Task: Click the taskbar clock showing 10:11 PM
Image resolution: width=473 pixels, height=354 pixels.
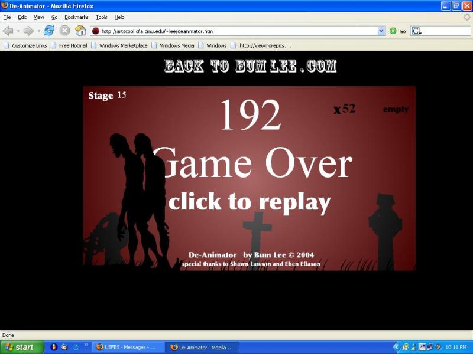Action: pyautogui.click(x=456, y=347)
